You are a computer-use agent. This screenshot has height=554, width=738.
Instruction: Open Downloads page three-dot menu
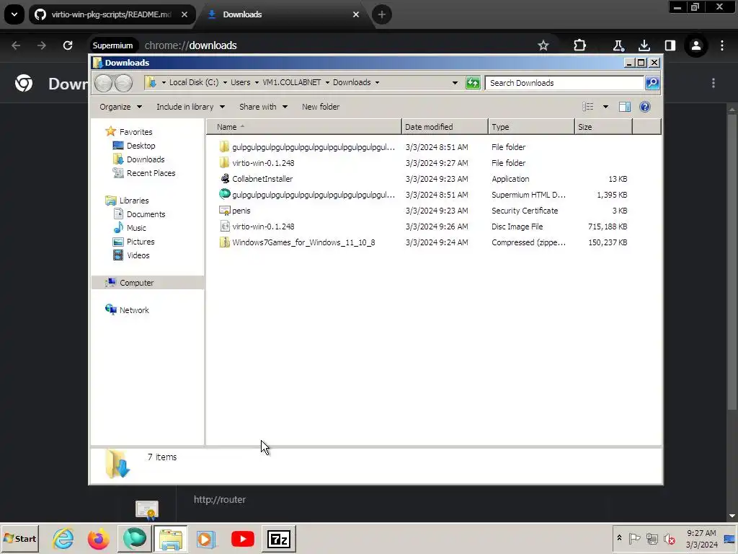[713, 84]
